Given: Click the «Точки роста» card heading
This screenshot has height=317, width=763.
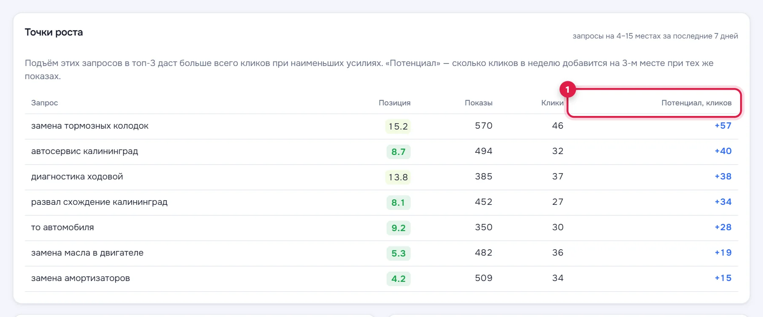Looking at the screenshot, I should click(x=54, y=32).
